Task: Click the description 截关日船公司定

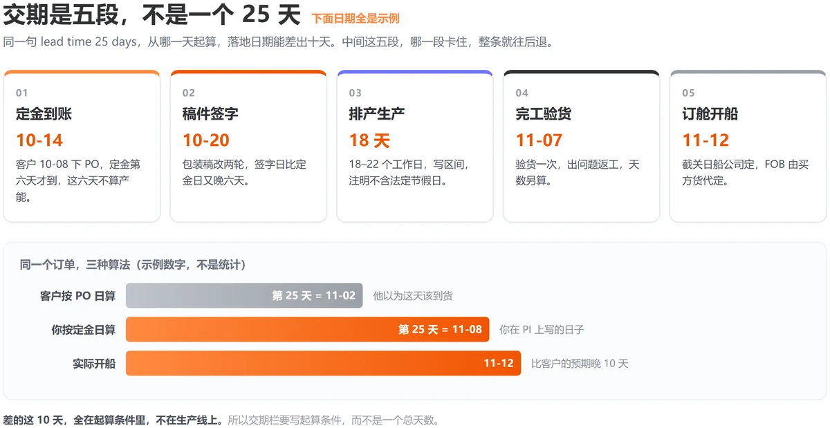Action: (x=746, y=173)
